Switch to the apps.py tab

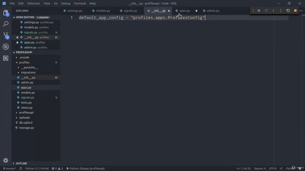(x=184, y=11)
